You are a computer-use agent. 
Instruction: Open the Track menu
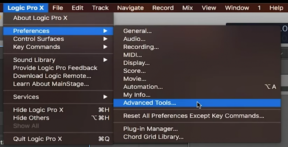pyautogui.click(x=100, y=8)
